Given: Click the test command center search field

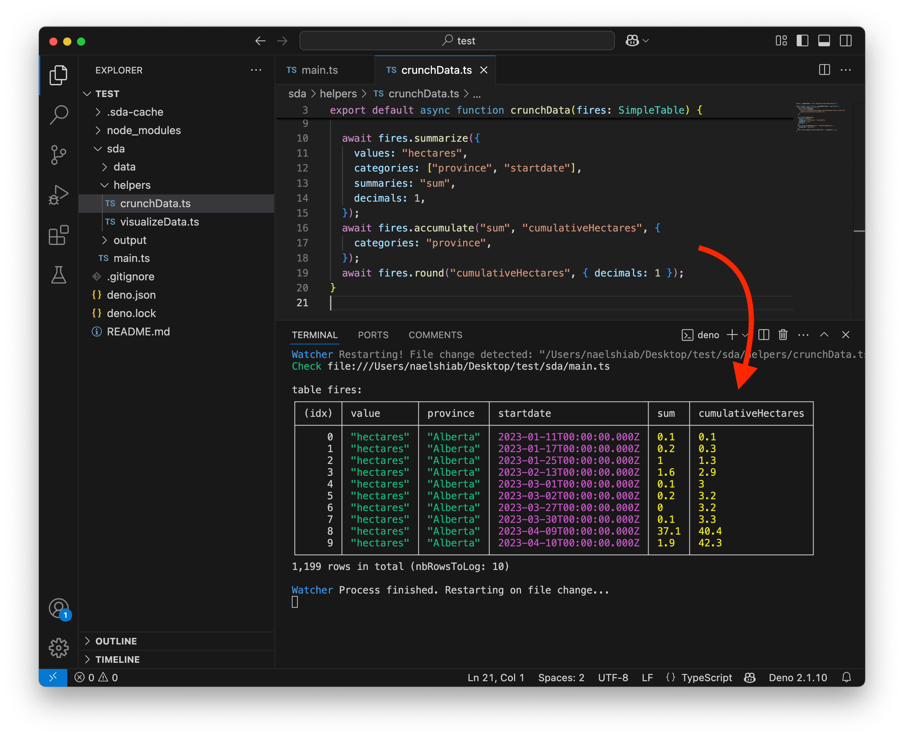Looking at the screenshot, I should pos(457,41).
